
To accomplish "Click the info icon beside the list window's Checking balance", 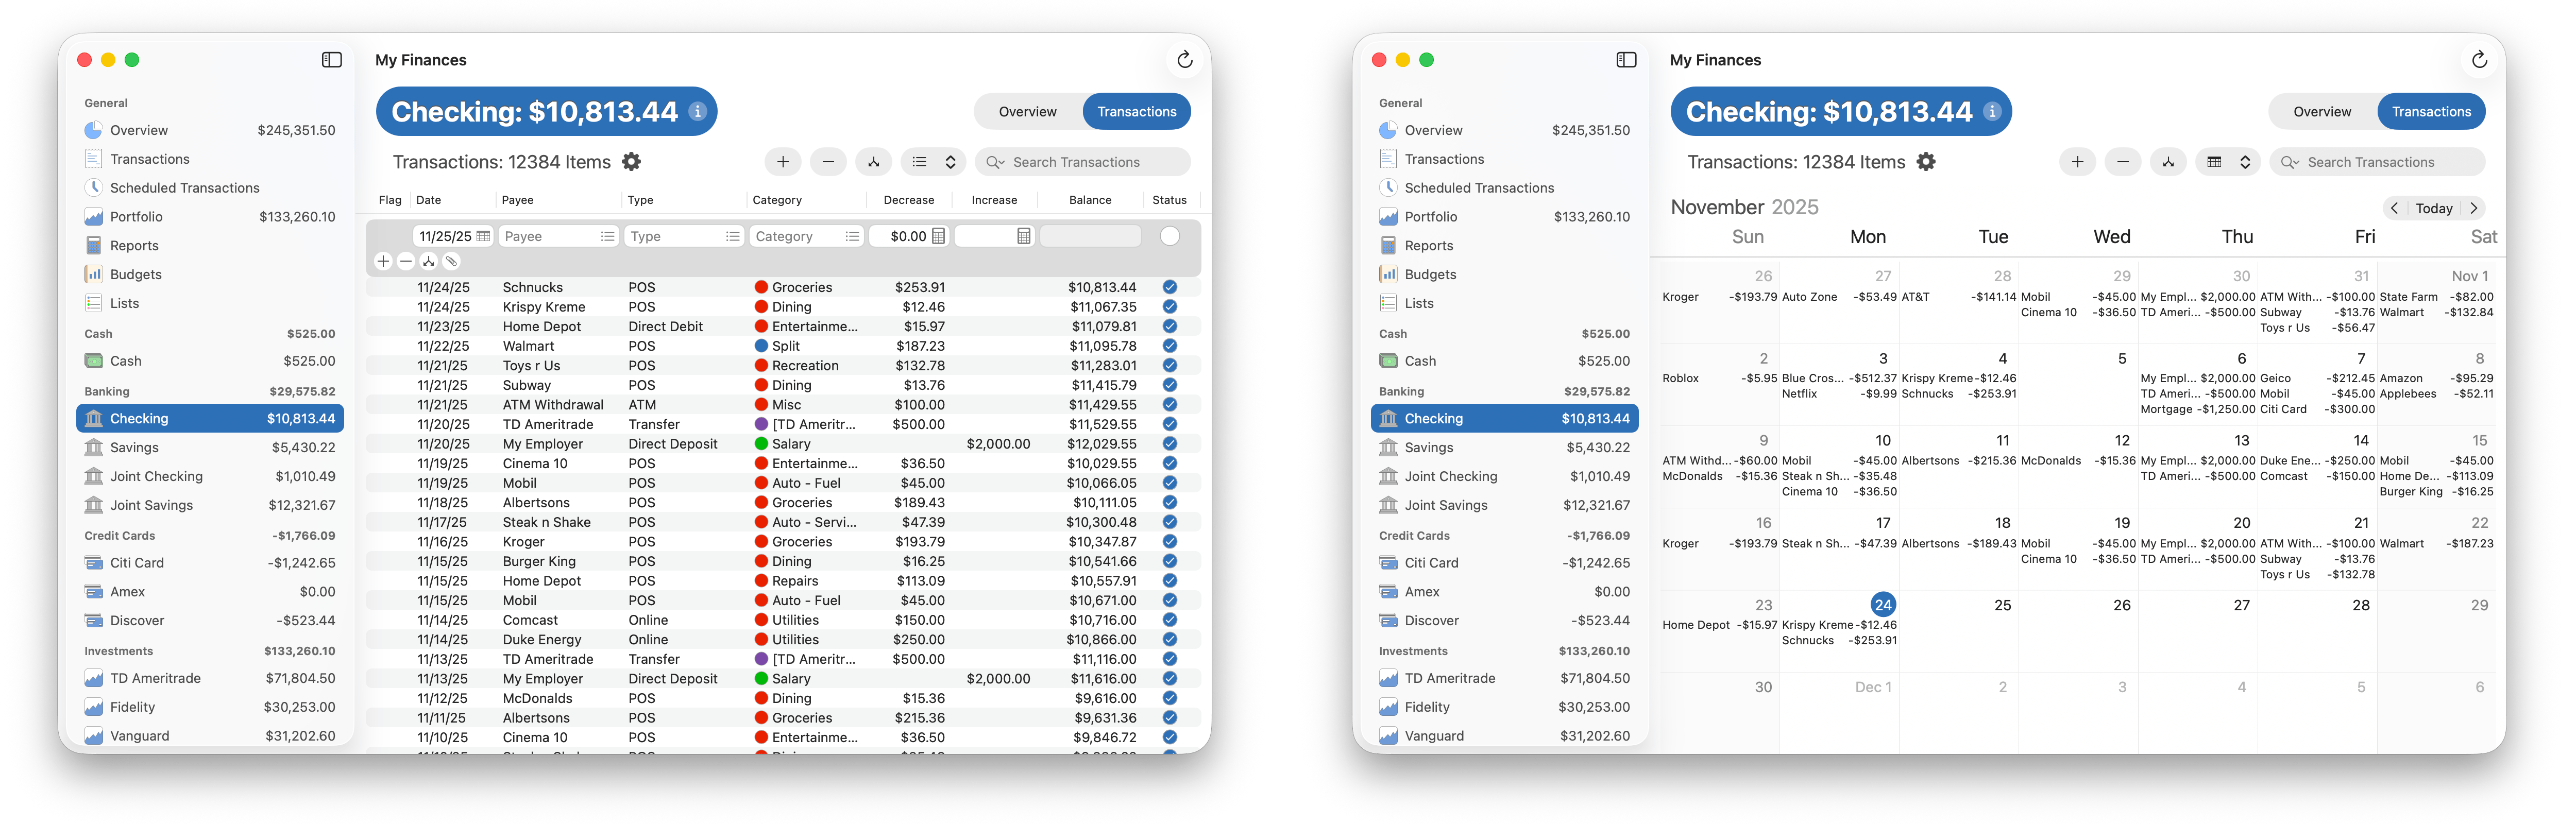I will coord(698,112).
